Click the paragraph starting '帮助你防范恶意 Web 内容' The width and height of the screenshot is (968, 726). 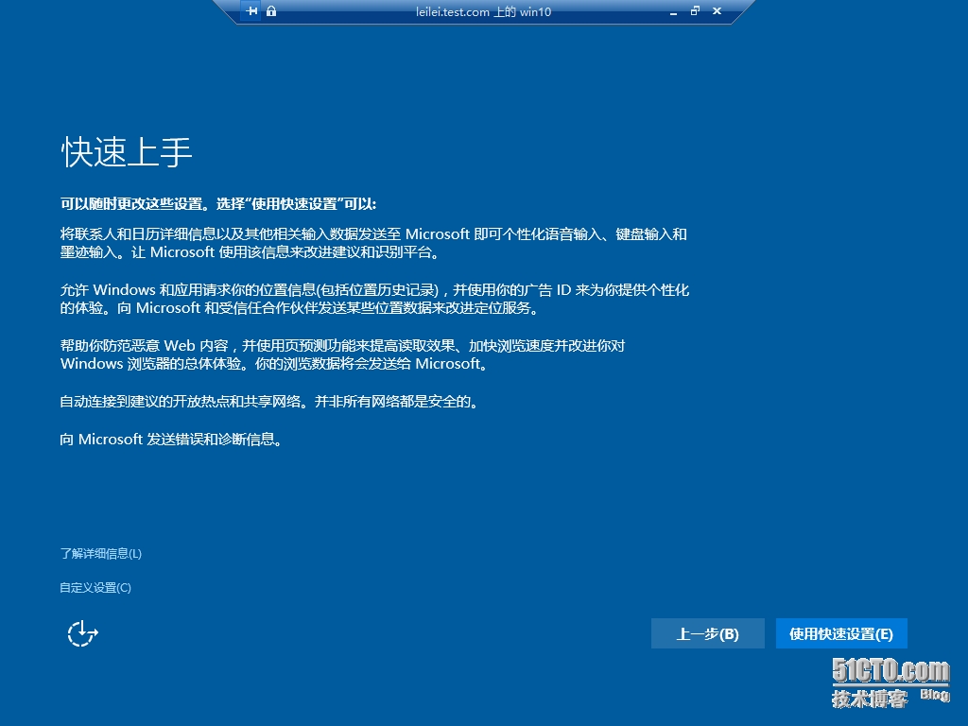coord(342,354)
